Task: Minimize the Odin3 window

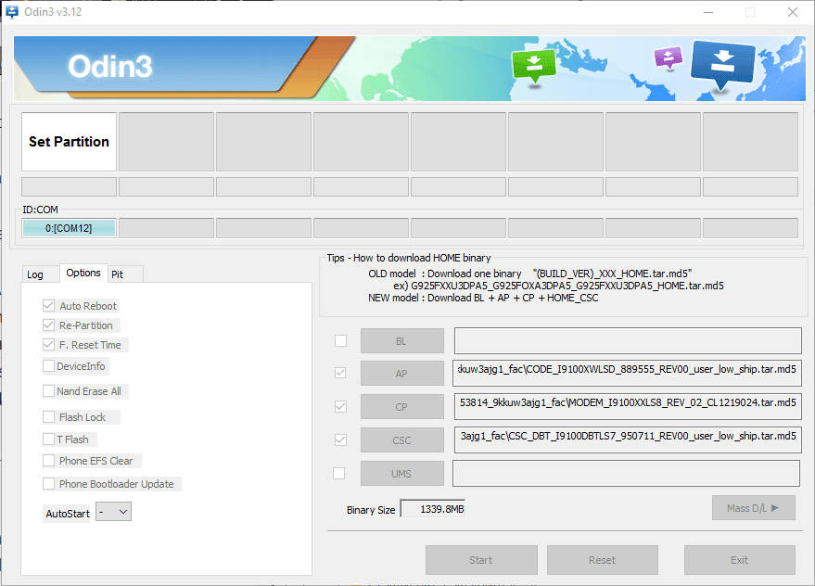Action: point(708,12)
